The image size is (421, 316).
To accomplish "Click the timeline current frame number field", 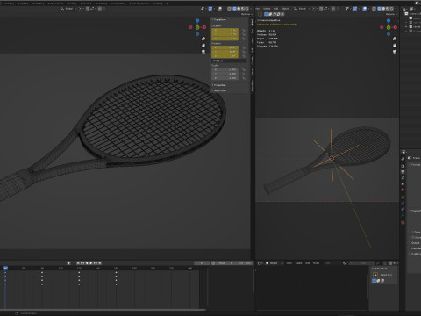I will [202, 263].
